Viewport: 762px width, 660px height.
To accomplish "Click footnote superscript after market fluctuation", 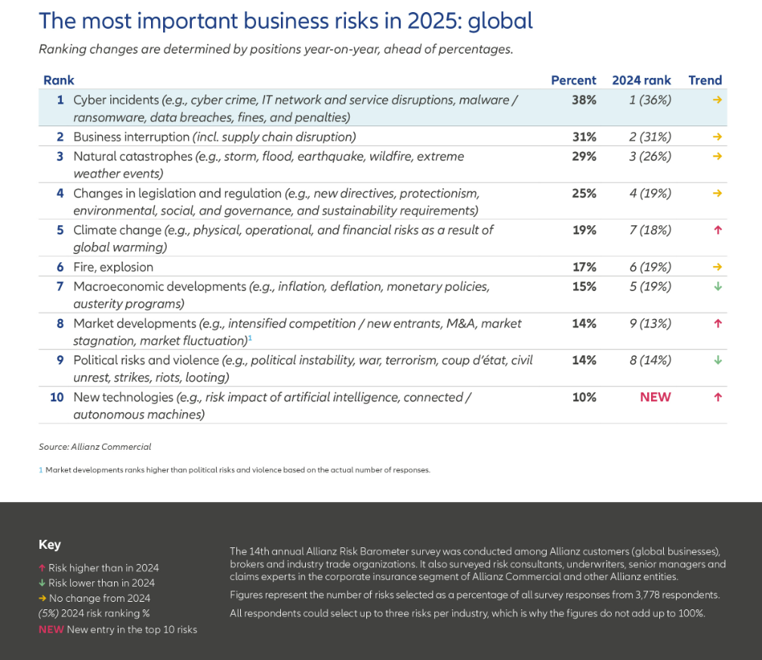I will [x=250, y=338].
